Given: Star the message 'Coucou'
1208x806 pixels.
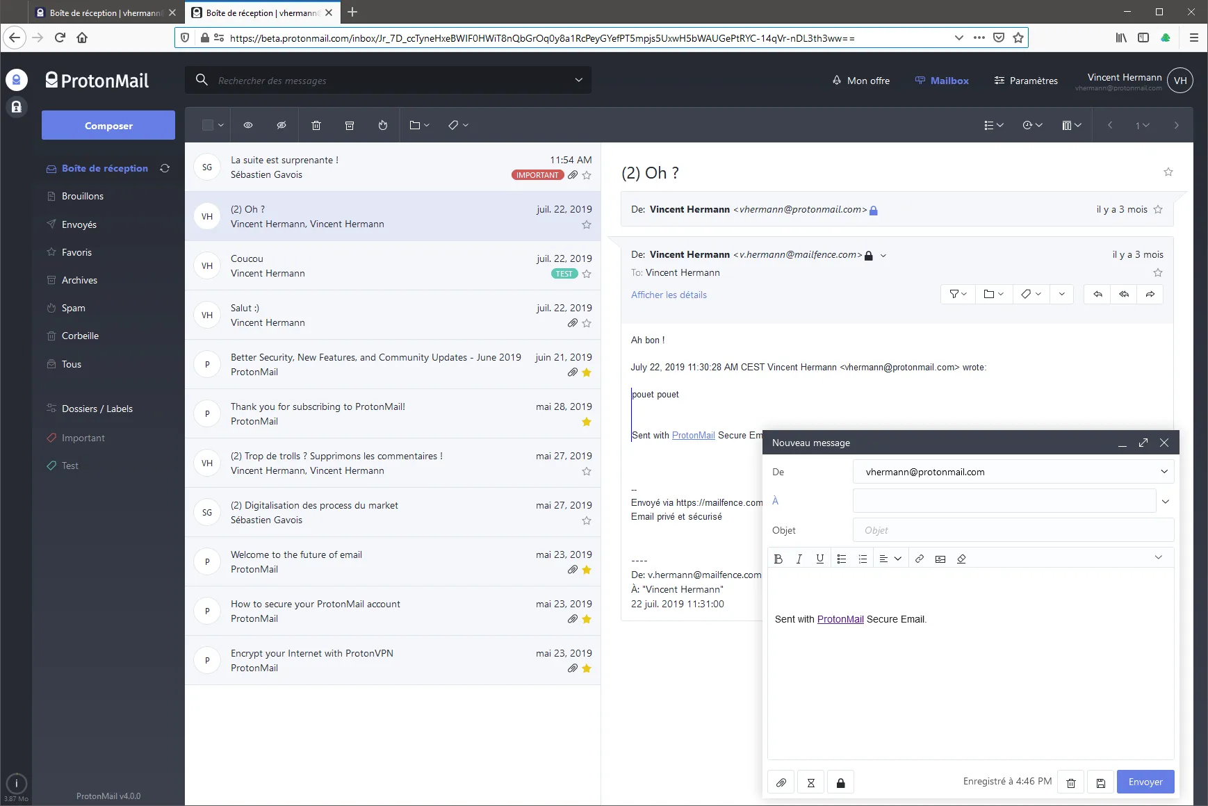Looking at the screenshot, I should pos(586,274).
